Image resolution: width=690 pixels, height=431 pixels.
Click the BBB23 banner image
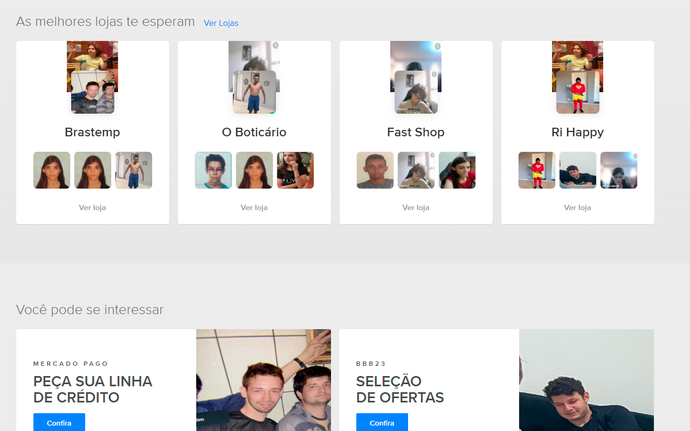pos(586,380)
